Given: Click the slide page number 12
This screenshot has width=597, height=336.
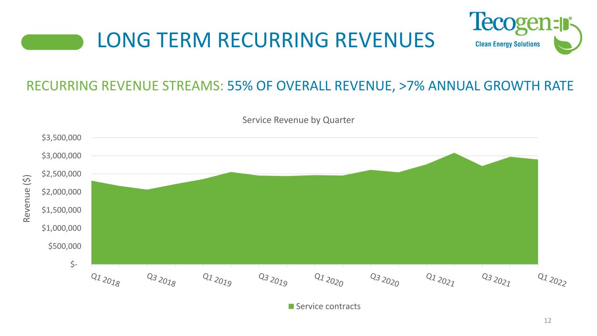Looking at the screenshot, I should click(547, 321).
